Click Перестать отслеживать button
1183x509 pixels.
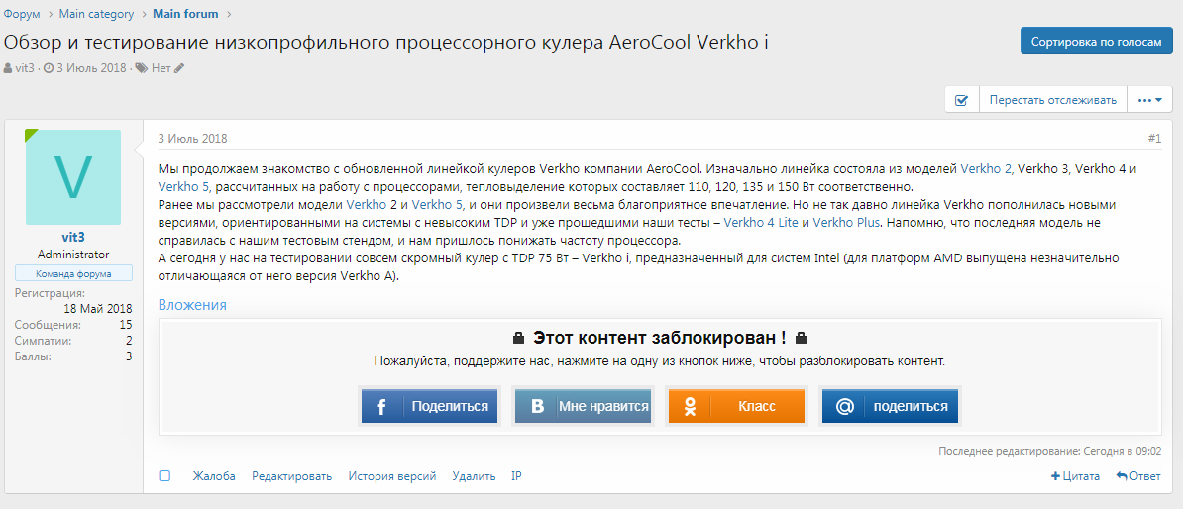(1052, 100)
